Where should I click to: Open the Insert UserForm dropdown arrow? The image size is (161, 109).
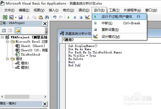point(16,17)
